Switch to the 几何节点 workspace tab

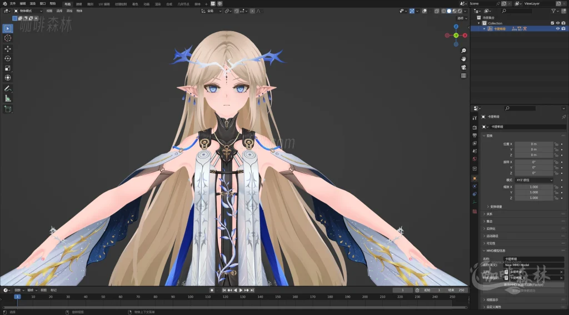click(183, 4)
